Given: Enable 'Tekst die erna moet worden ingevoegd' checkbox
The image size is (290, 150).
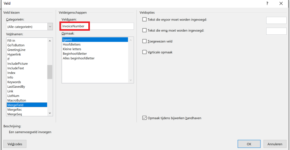Looking at the screenshot, I should coord(144,30).
